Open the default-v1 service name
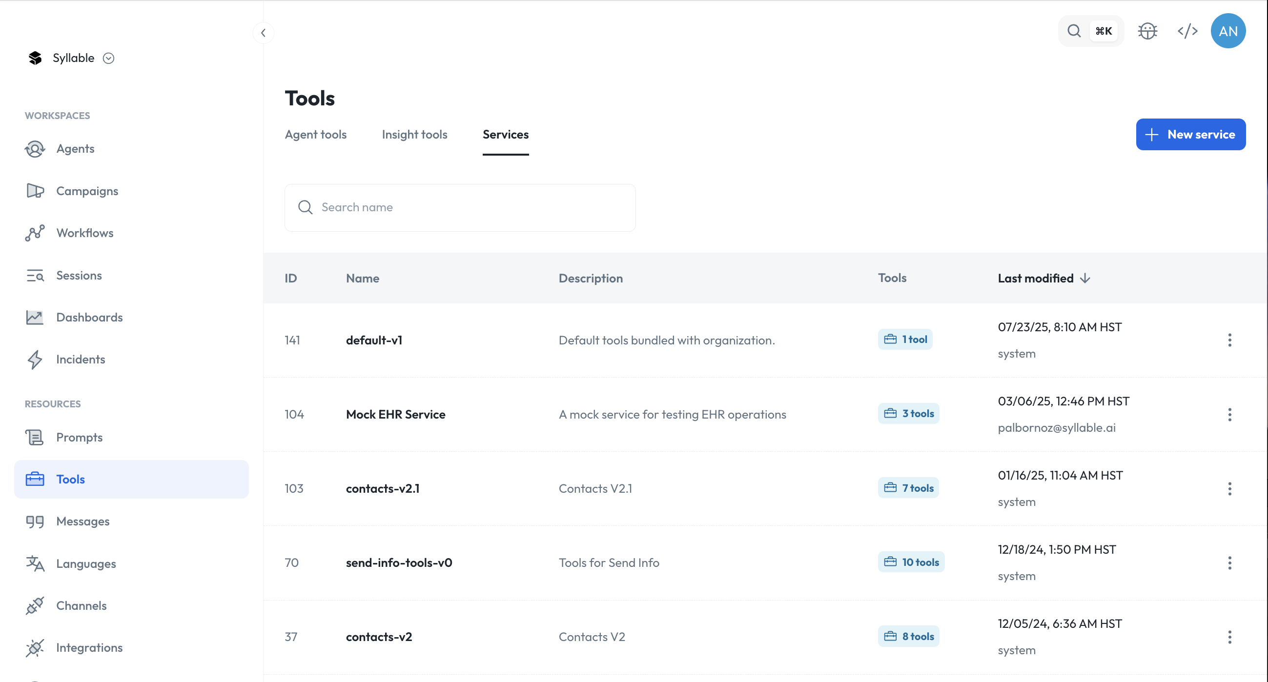The height and width of the screenshot is (682, 1268). [373, 340]
